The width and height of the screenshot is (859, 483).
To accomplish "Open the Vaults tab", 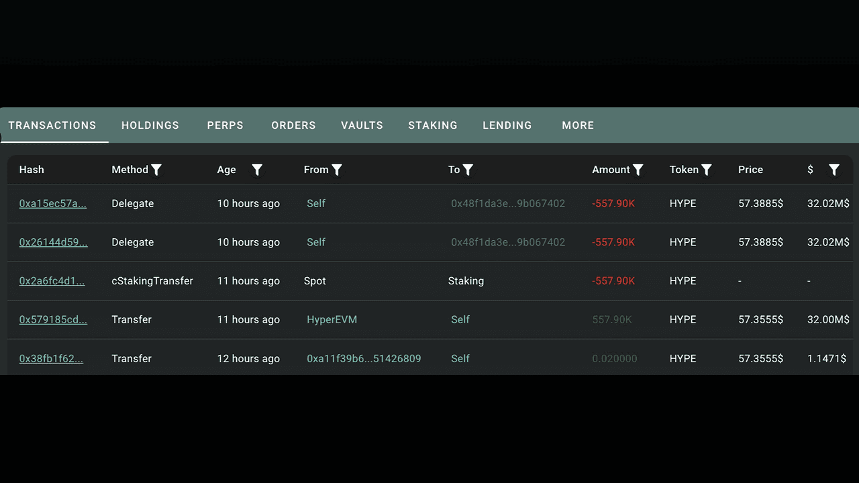I will pyautogui.click(x=362, y=125).
